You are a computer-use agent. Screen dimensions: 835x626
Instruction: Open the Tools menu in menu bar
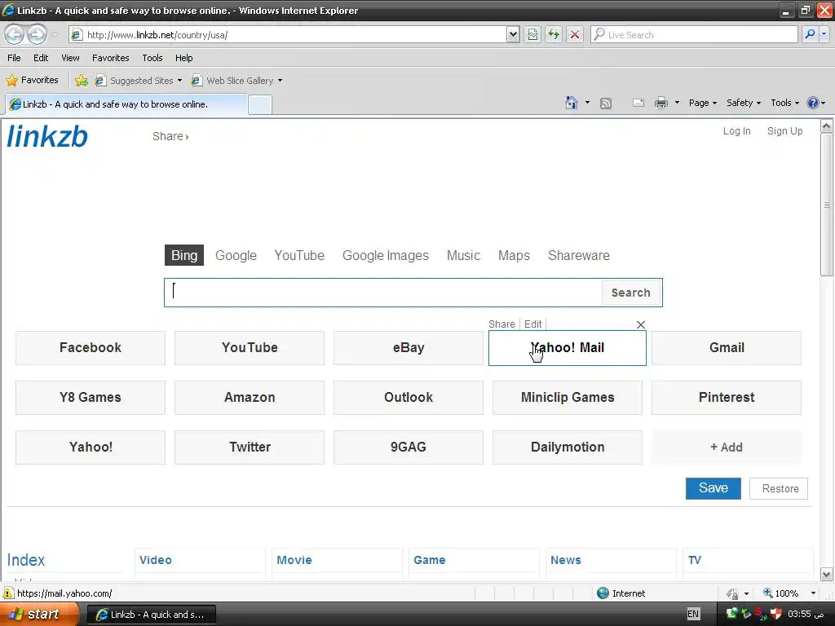click(152, 58)
